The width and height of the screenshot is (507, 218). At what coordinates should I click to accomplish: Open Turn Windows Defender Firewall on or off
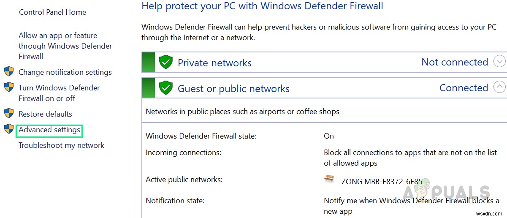pos(59,93)
